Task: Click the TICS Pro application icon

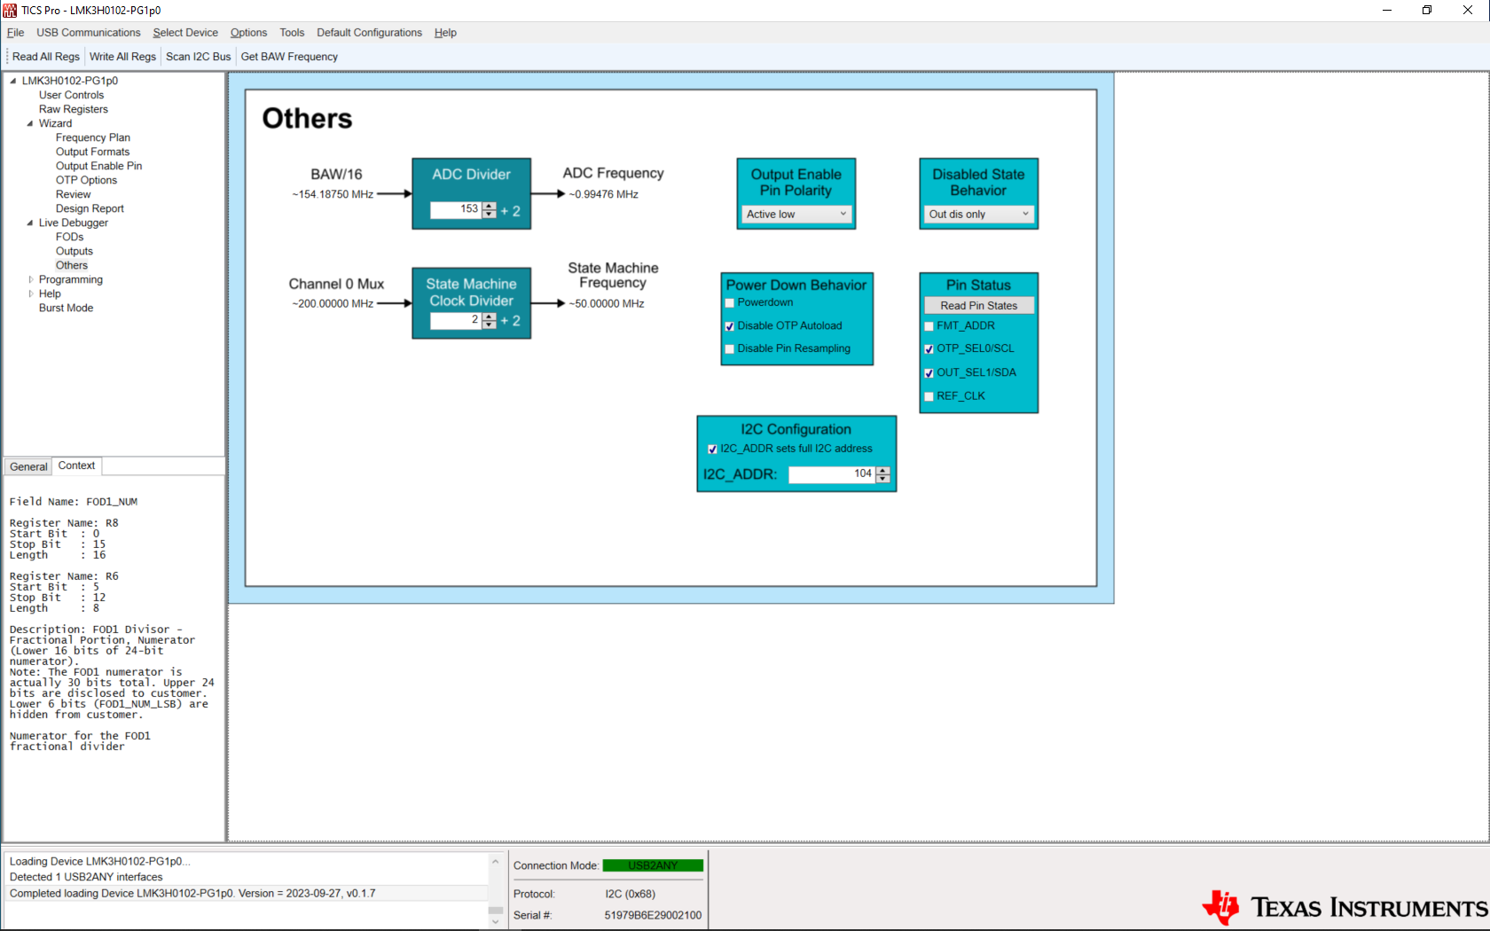Action: (x=10, y=10)
